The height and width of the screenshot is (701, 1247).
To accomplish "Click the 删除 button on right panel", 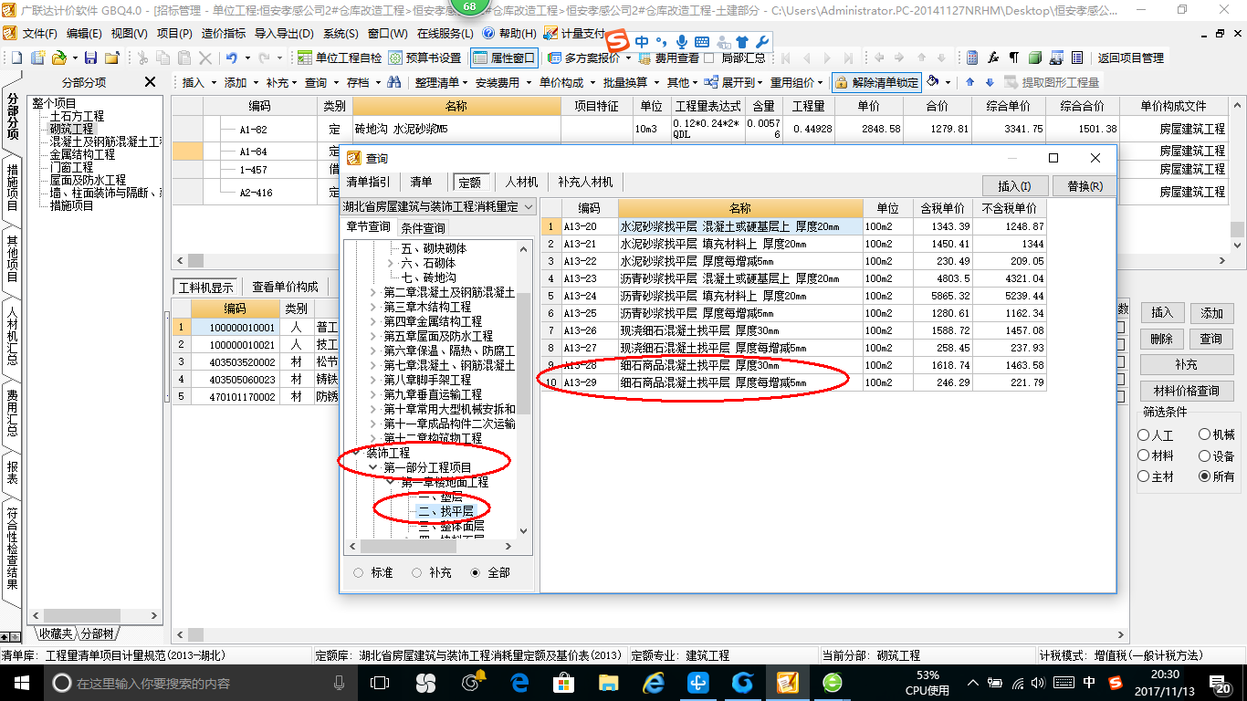I will (1161, 339).
